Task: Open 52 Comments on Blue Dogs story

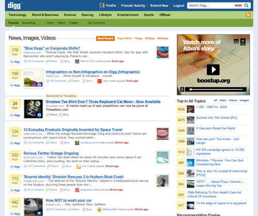Action: [34, 61]
